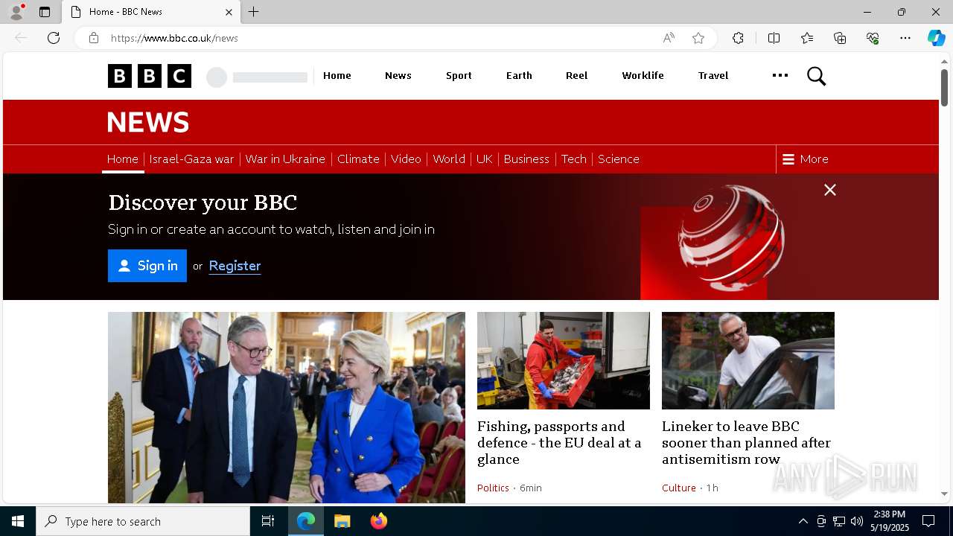Click the Register link

[x=235, y=266]
